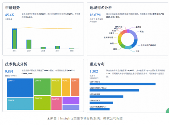Click the 技术构成分析 panel heading
The width and height of the screenshot is (170, 125).
(16, 64)
